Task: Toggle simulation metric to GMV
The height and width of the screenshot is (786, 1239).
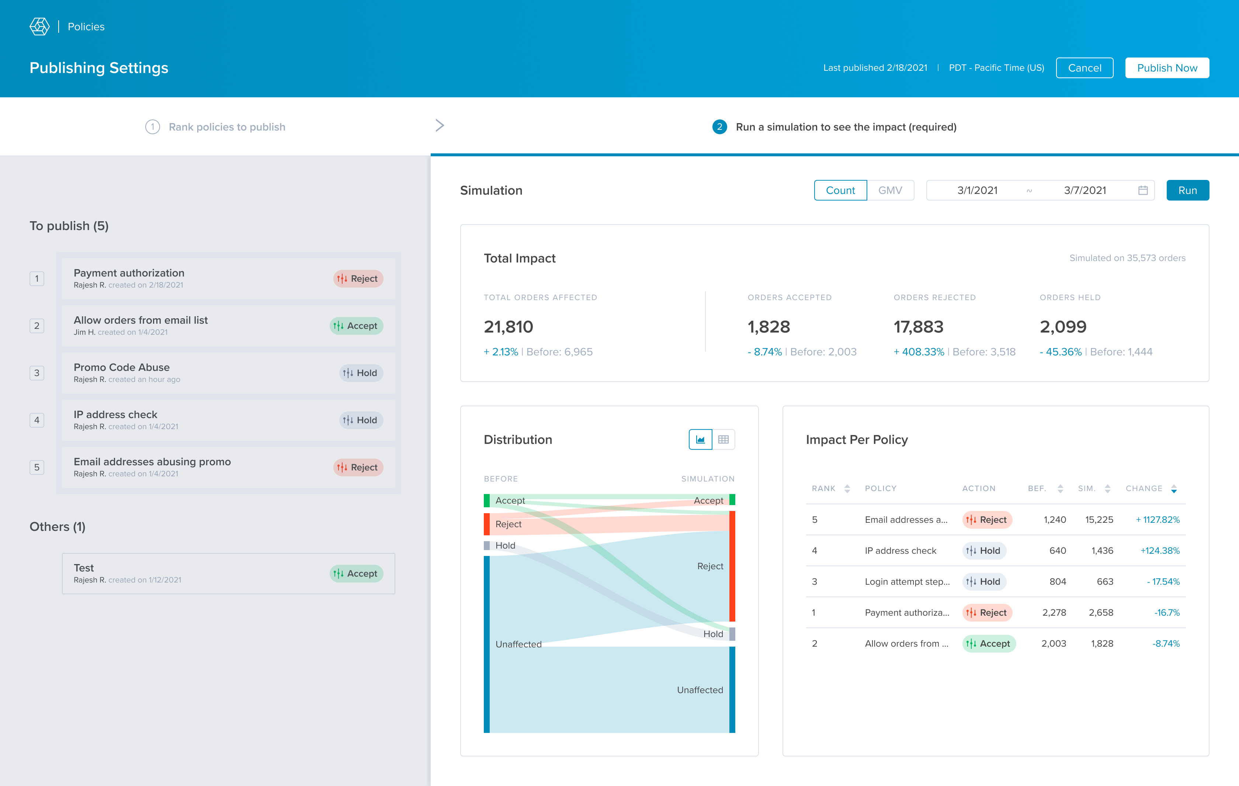Action: [890, 190]
